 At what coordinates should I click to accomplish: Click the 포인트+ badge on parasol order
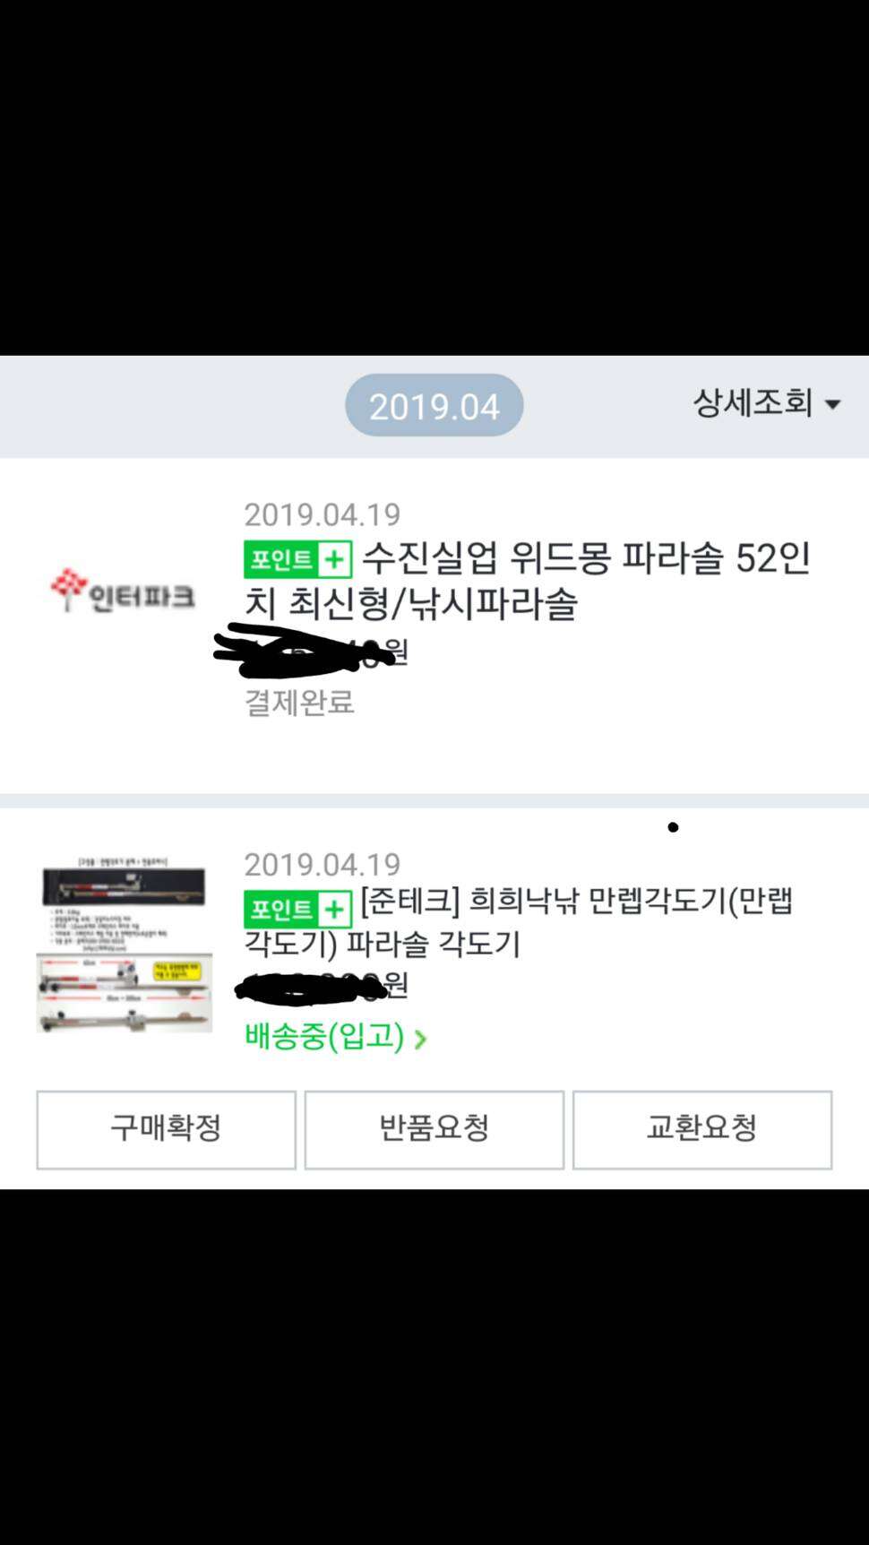coord(297,559)
